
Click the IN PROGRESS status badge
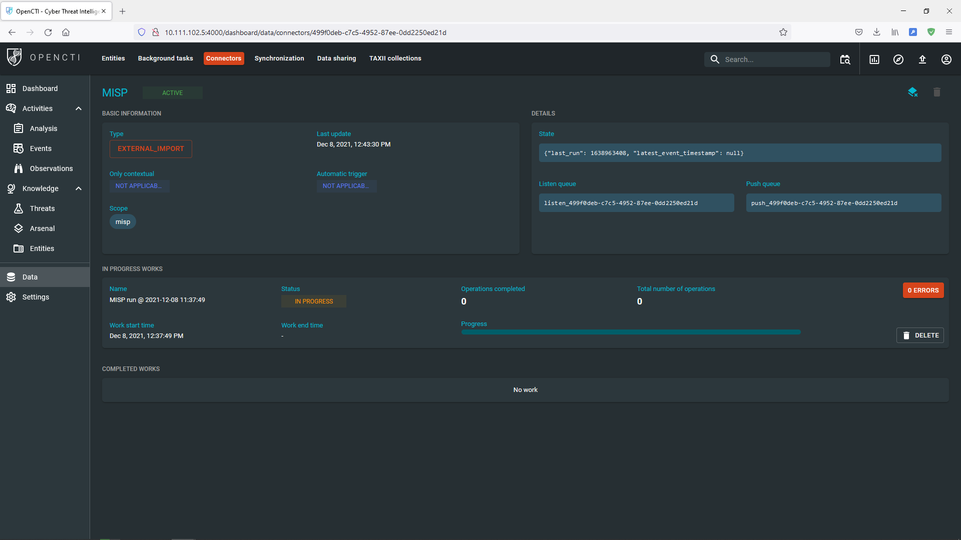[314, 301]
